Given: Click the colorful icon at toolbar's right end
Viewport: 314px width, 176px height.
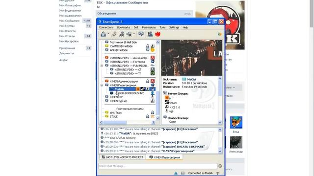Looking at the screenshot, I should [x=220, y=34].
